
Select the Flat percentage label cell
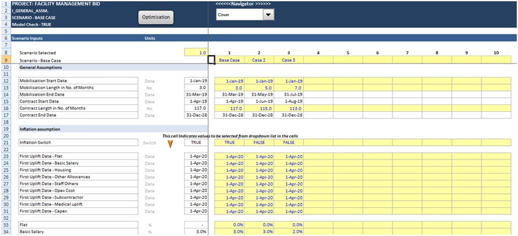click(79, 225)
